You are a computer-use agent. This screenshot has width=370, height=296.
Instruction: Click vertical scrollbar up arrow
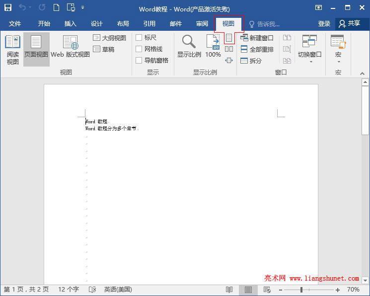click(365, 82)
